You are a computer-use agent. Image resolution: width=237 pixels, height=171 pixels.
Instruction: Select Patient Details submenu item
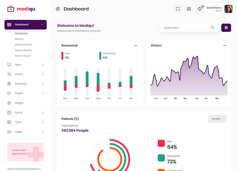(x=23, y=56)
